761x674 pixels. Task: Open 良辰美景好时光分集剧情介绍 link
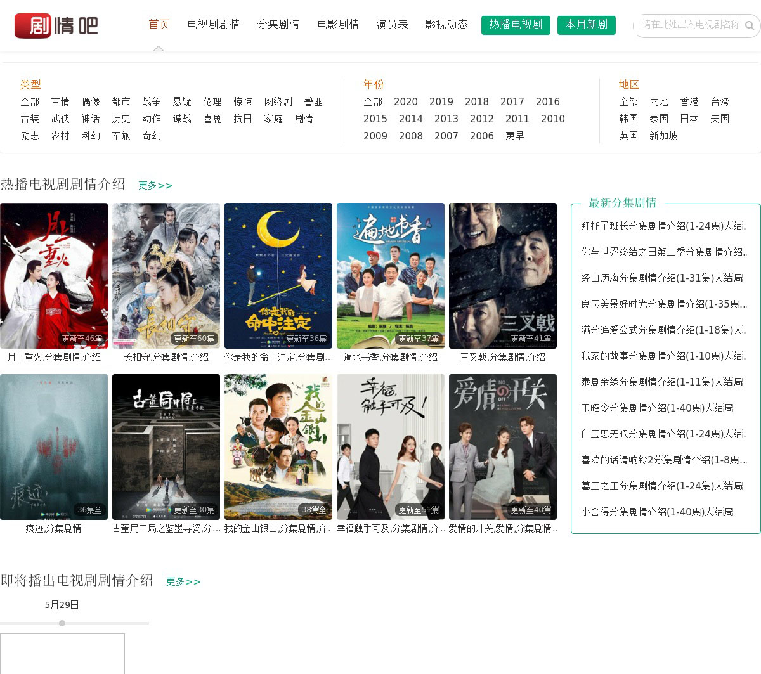coord(664,304)
